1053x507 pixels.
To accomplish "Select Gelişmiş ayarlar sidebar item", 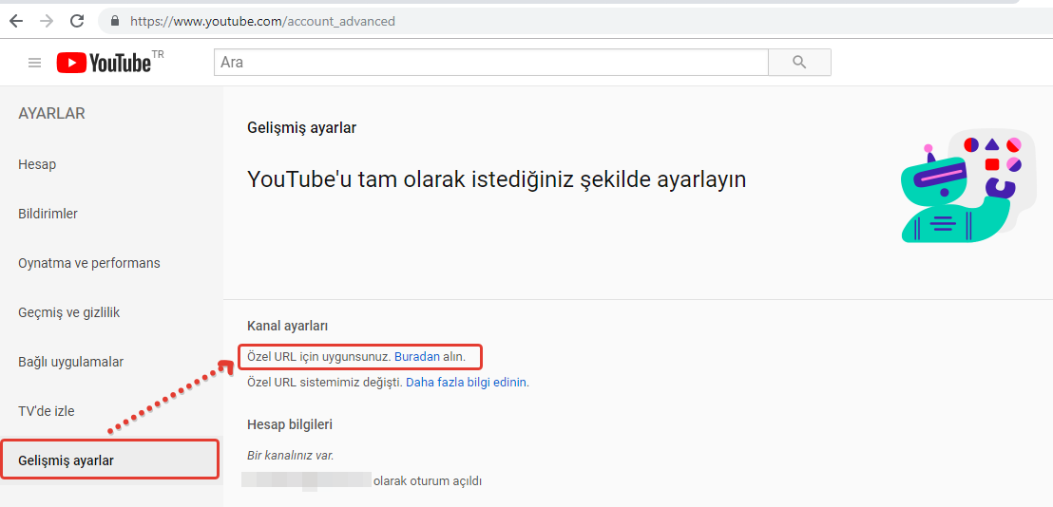I will tap(67, 460).
